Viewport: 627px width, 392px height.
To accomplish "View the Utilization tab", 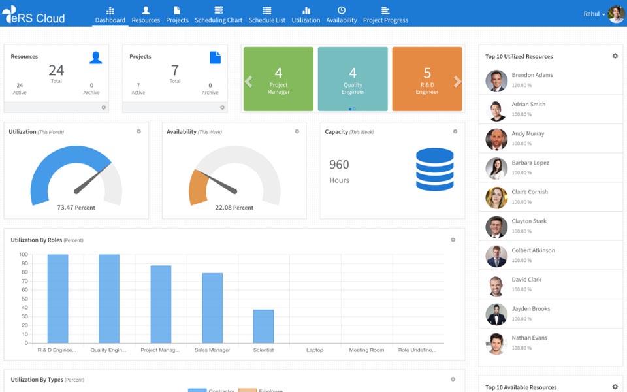I will (x=306, y=15).
